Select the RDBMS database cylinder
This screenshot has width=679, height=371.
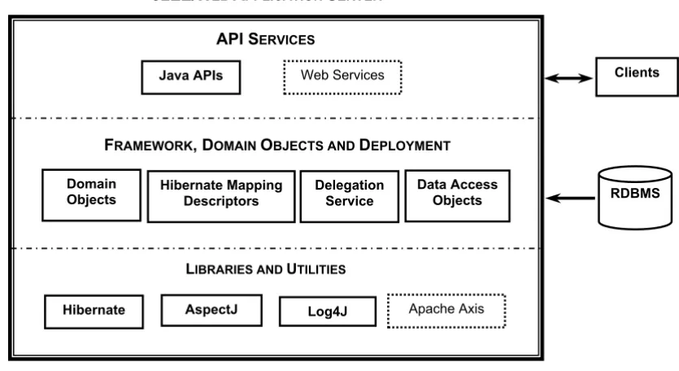coord(635,198)
